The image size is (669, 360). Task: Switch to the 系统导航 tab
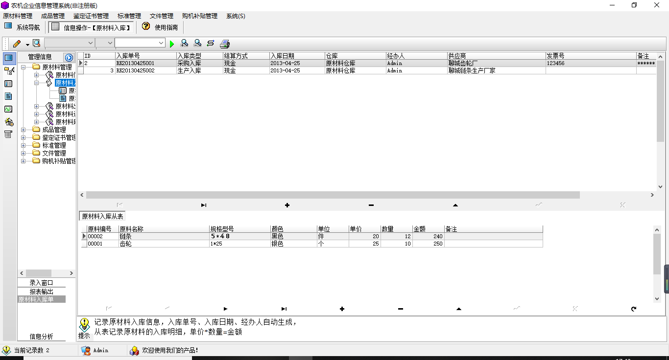click(x=23, y=27)
